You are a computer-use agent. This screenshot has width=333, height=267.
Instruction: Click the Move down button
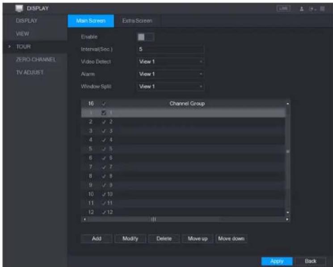[x=231, y=238]
